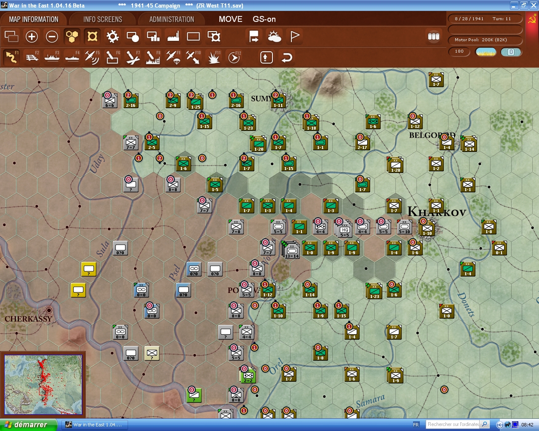Click the plain rectangle toolbar icon
Viewport: 539px width, 431px height.
(x=193, y=37)
